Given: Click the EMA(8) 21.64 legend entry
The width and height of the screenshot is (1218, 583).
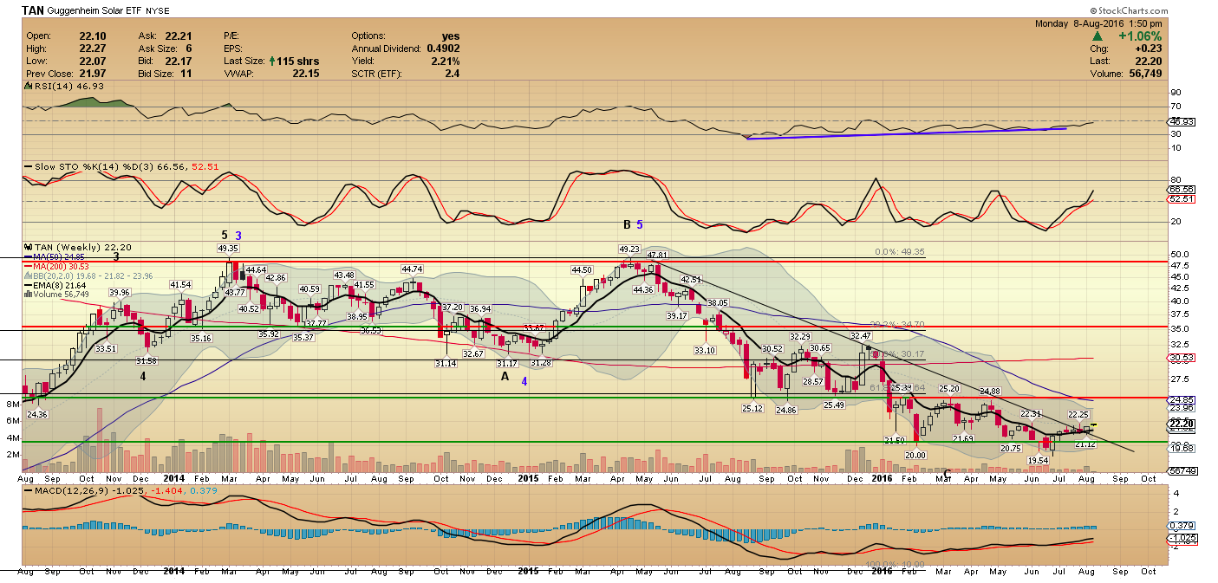Looking at the screenshot, I should (55, 285).
